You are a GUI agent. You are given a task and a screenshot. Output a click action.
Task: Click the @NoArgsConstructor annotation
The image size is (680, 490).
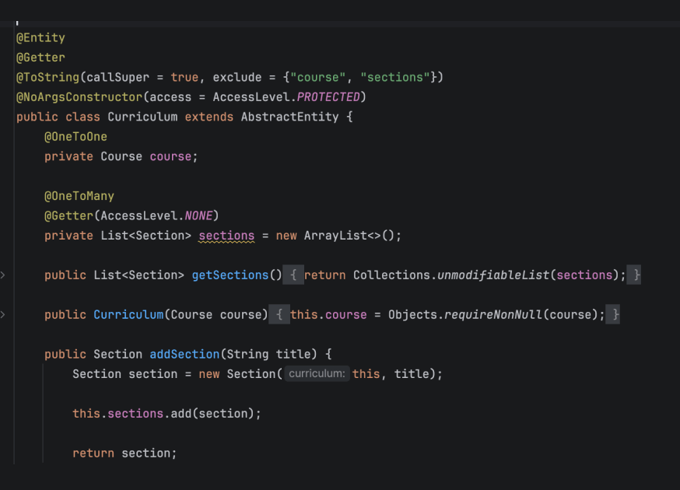click(79, 97)
